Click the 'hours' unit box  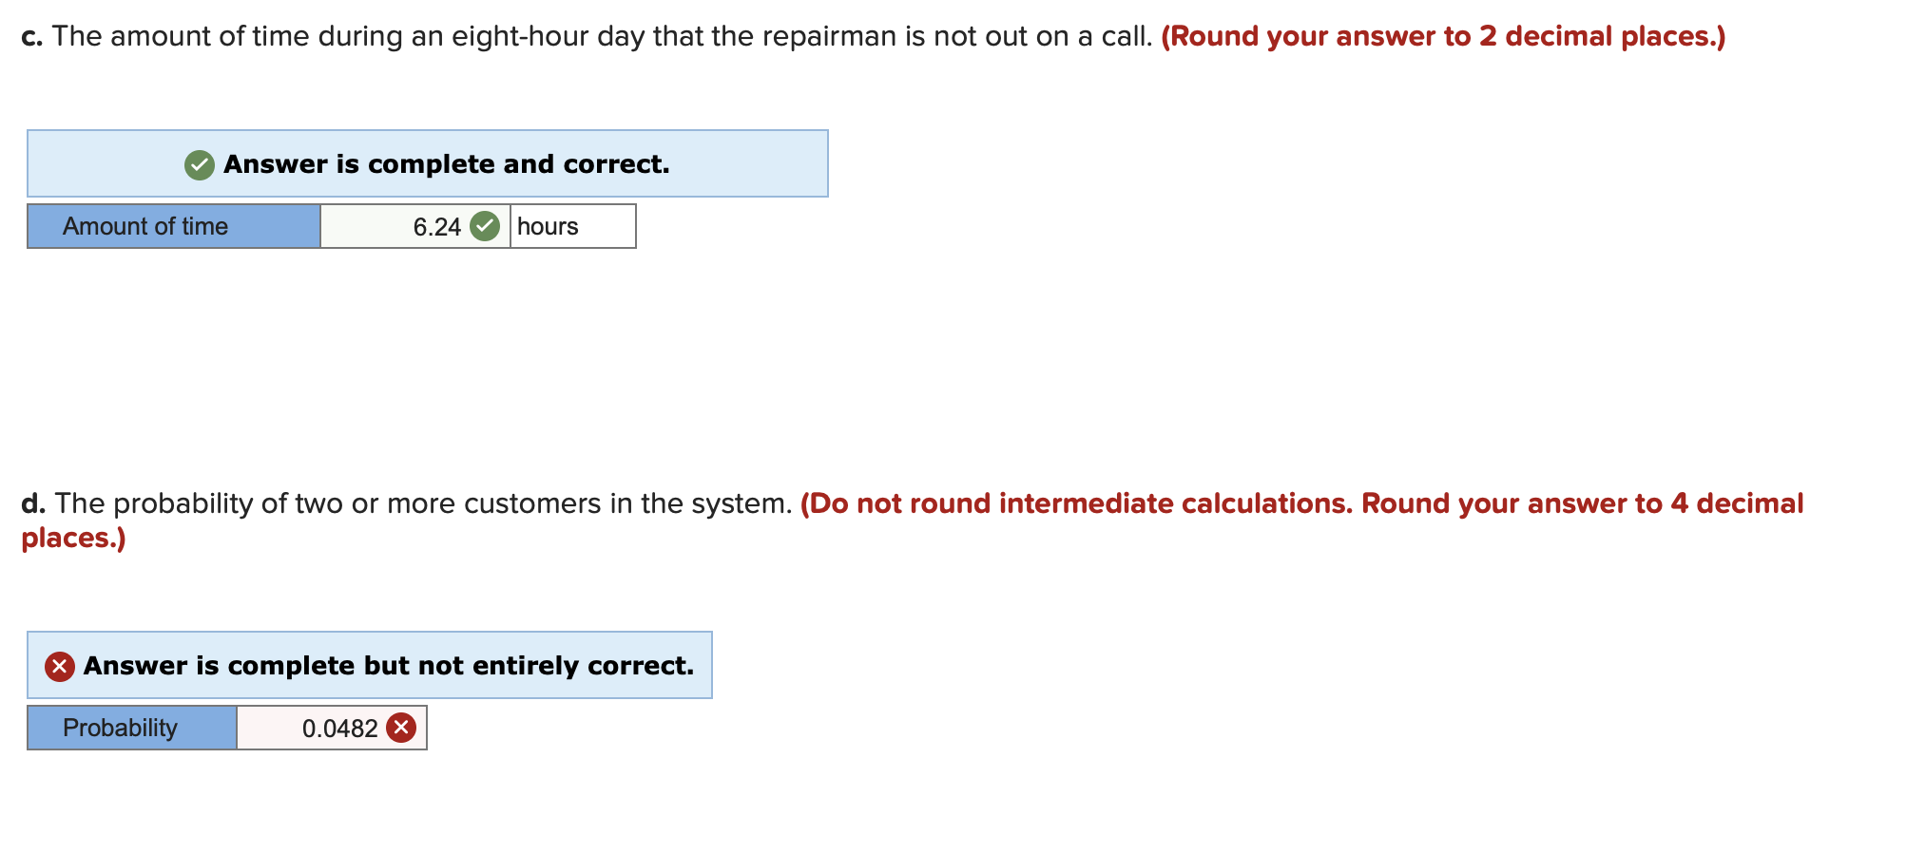coord(570,226)
